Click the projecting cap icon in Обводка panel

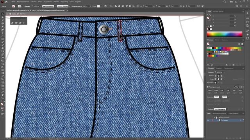(221, 76)
